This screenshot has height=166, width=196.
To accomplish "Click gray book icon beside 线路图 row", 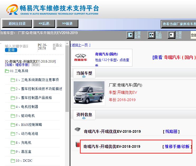I will click(78, 129).
